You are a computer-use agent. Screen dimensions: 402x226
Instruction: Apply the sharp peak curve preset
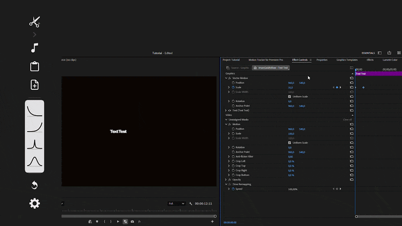35,144
